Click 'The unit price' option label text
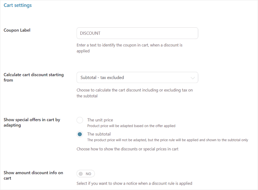Image resolution: width=258 pixels, height=190 pixels. 100,120
